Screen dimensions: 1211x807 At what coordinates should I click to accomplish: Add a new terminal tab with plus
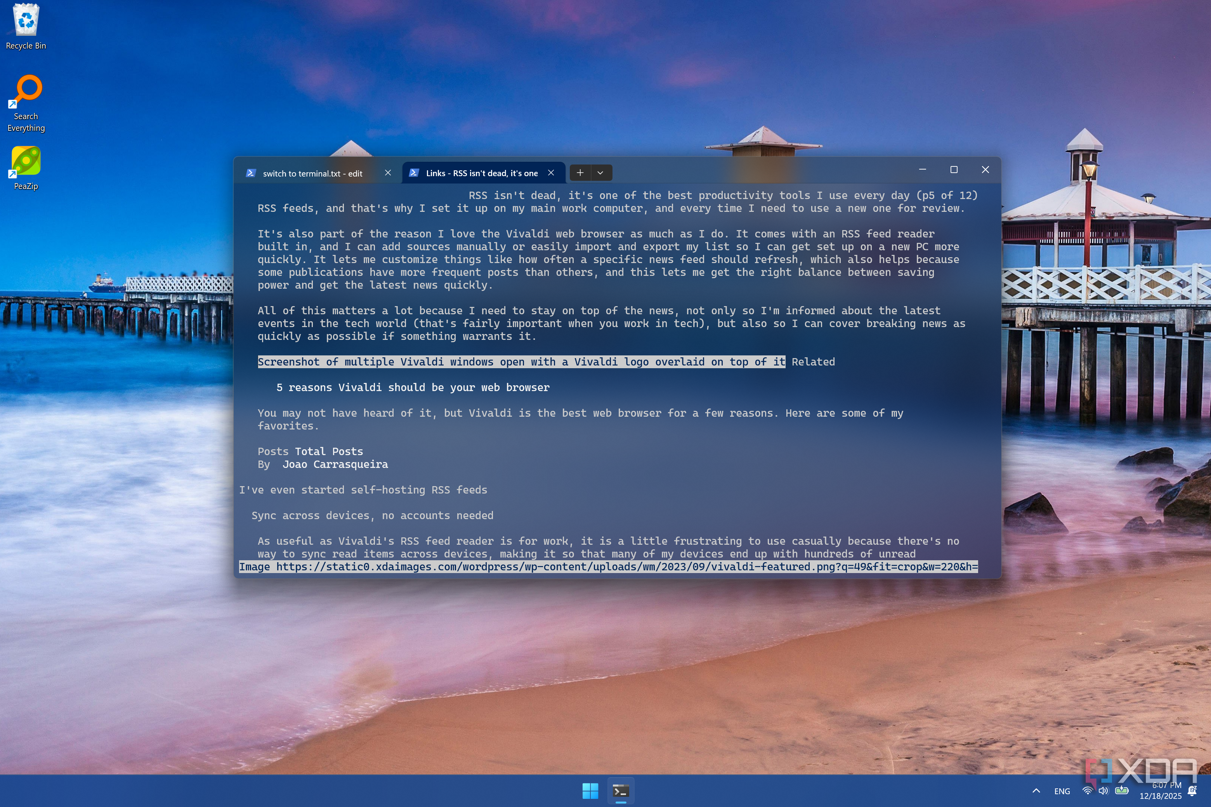(580, 173)
